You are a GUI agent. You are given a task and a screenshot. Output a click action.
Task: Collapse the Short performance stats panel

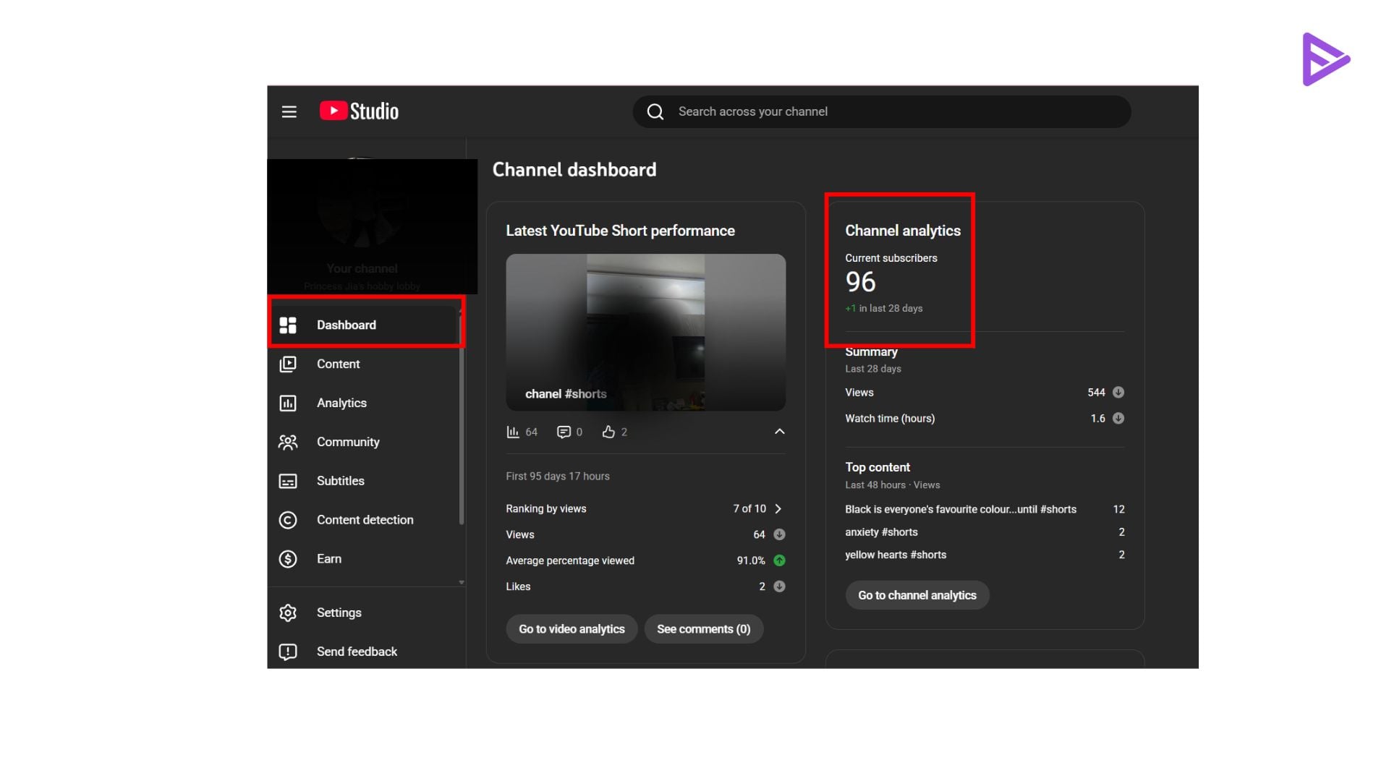click(x=779, y=431)
